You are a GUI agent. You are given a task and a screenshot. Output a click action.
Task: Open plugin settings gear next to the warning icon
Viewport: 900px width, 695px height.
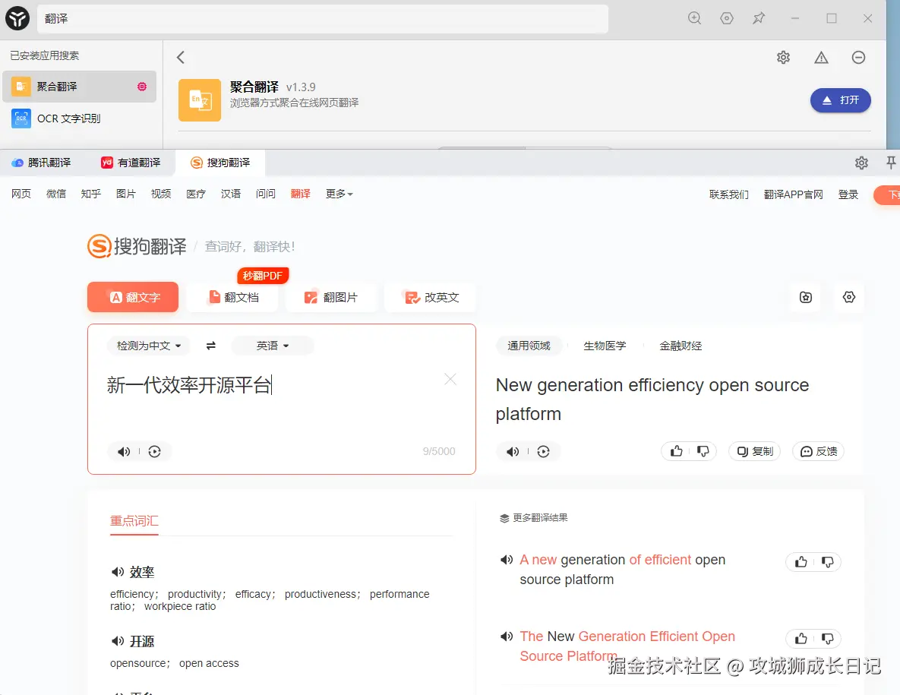[784, 58]
